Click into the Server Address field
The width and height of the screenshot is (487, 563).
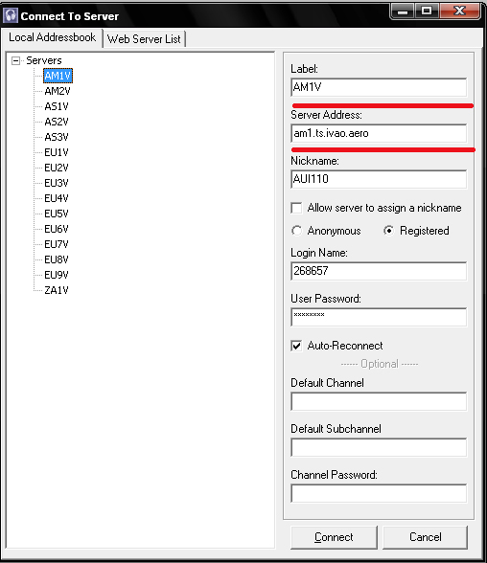coord(379,133)
